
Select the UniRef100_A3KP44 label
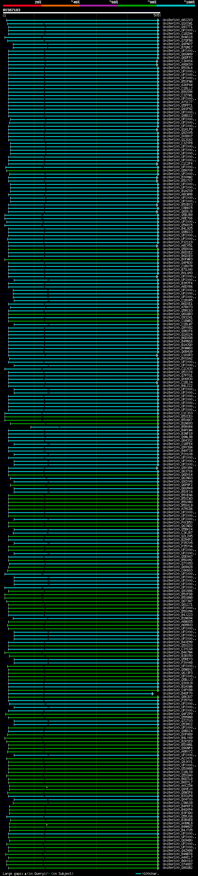(178, 85)
